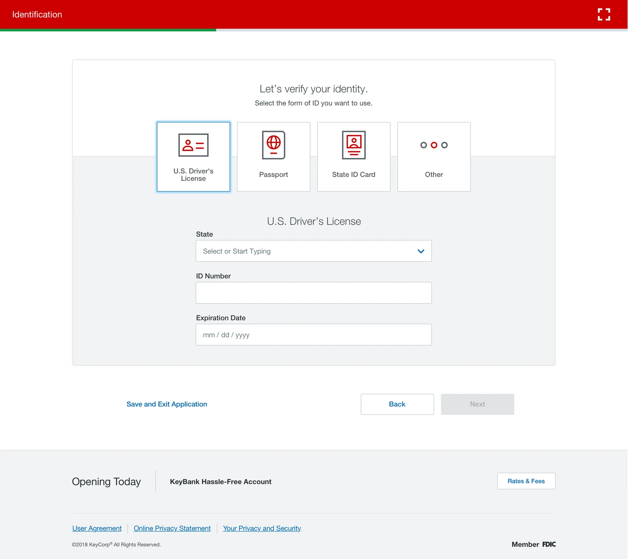Select the Other three-circles icon
Image resolution: width=628 pixels, height=559 pixels.
pyautogui.click(x=434, y=145)
